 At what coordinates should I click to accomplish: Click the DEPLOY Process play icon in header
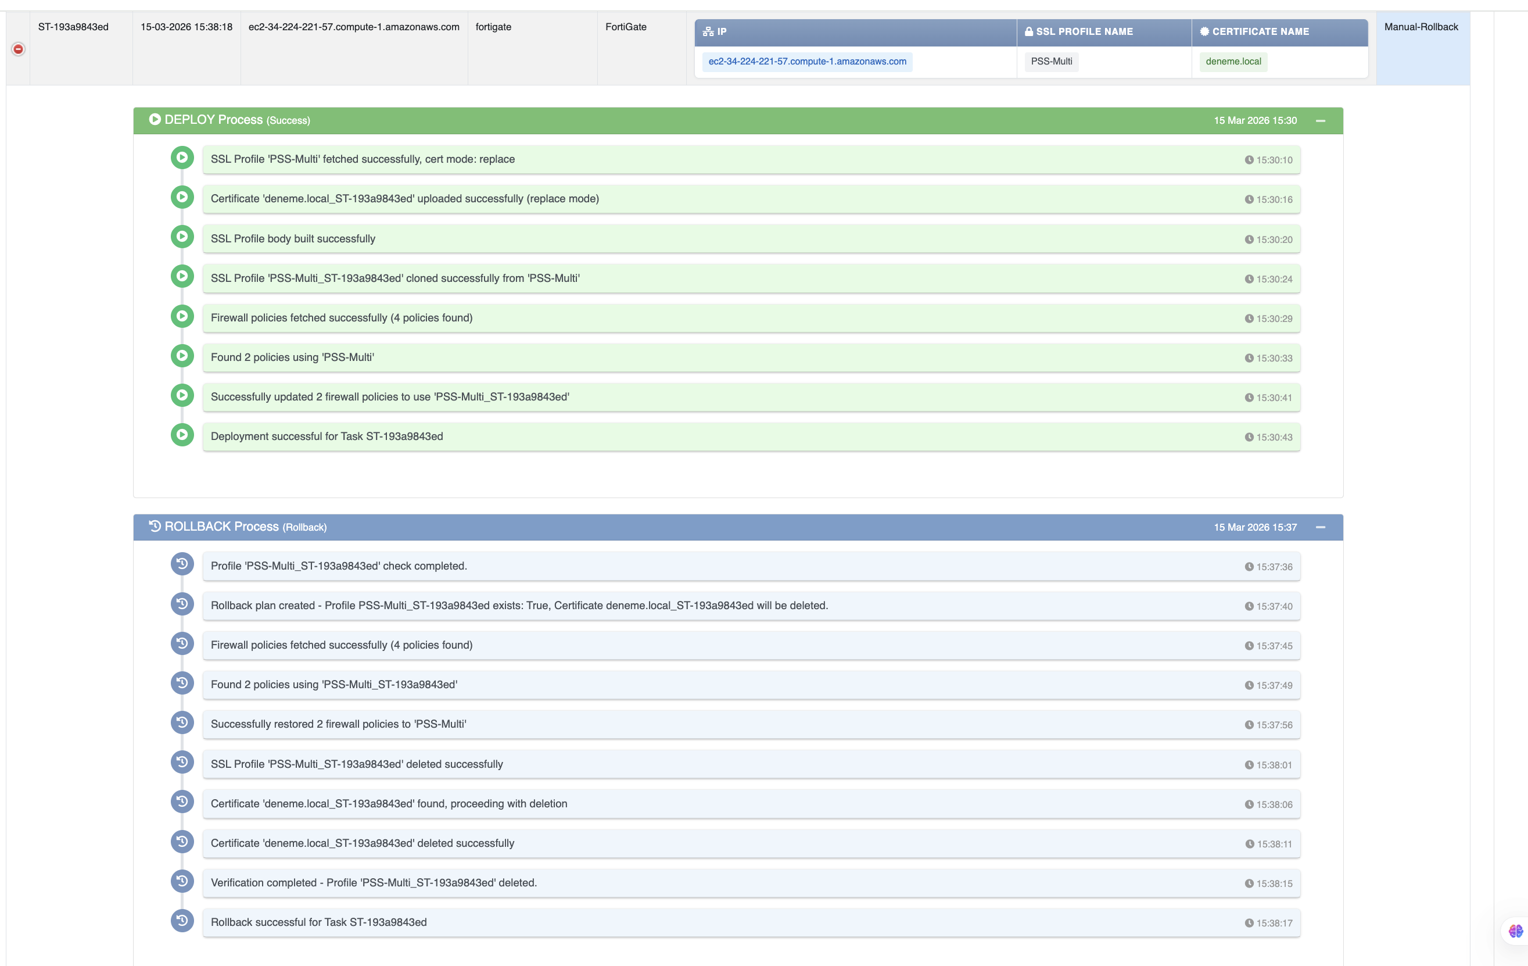click(155, 119)
